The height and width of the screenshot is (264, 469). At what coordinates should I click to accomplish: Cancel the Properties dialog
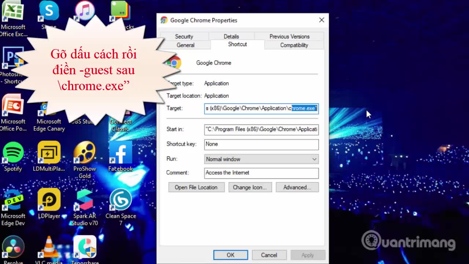(x=269, y=255)
